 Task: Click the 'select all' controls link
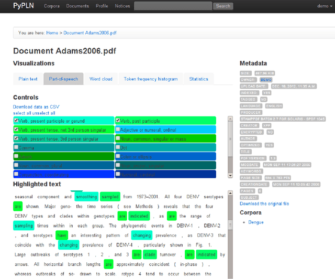(23, 113)
